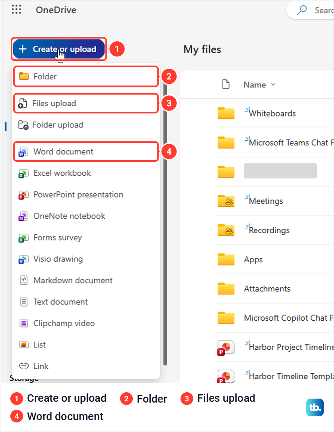Image resolution: width=334 pixels, height=432 pixels.
Task: Create a new Excel workbook
Action: pyautogui.click(x=86, y=173)
